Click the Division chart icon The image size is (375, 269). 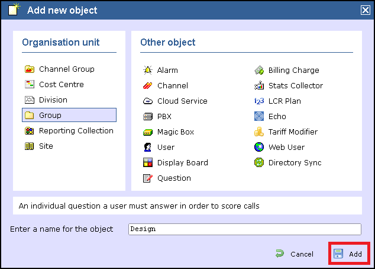pyautogui.click(x=30, y=100)
